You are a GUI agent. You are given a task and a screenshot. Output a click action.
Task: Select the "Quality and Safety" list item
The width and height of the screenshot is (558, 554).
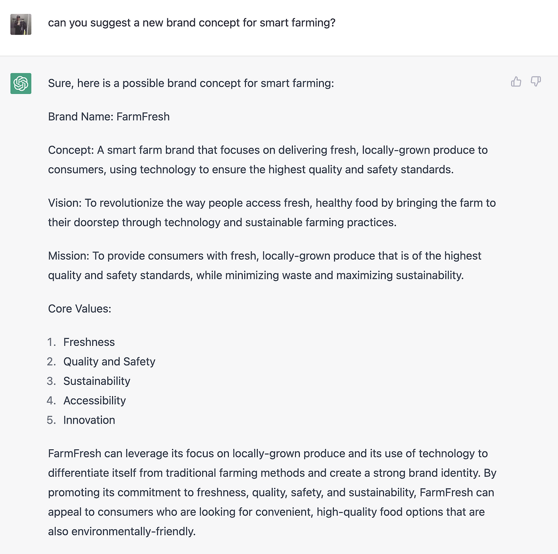click(x=109, y=362)
